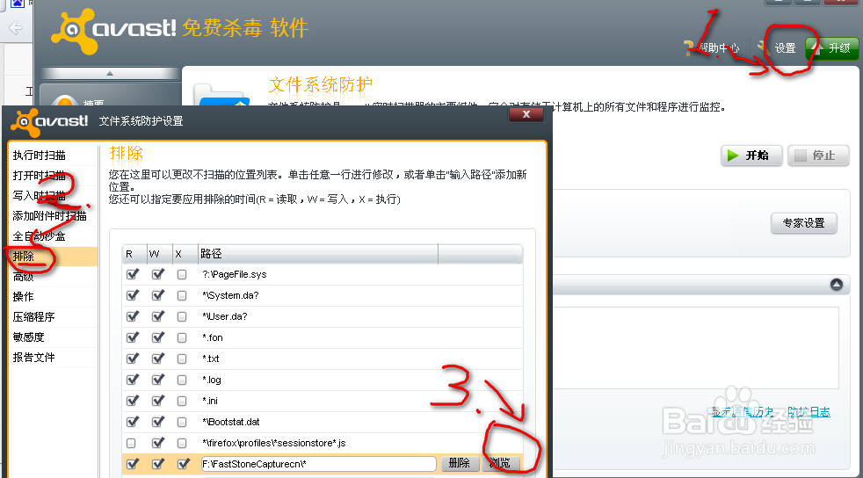This screenshot has height=478, width=863.
Task: Collapse the panel with round up-arrow icon
Action: (836, 285)
